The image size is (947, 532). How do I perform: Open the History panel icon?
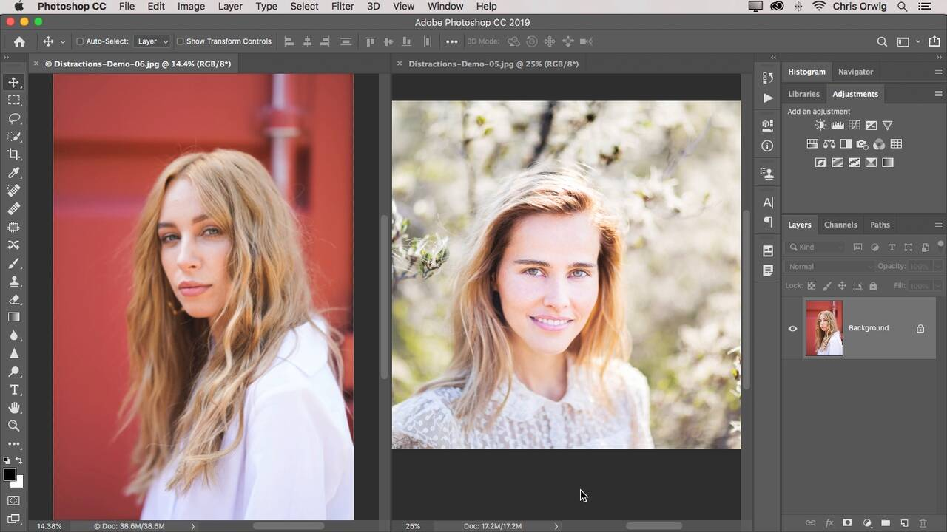click(768, 78)
